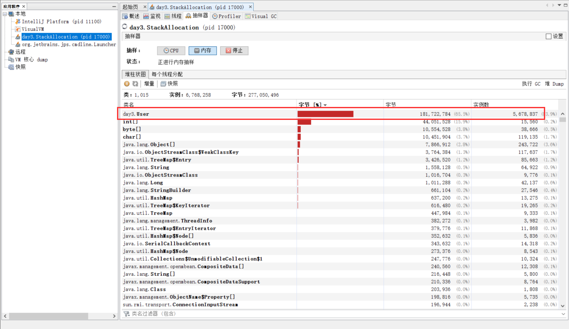Select day3.StackAllocation (pid 17000) in tree
Screen dimensions: 569x329
click(66, 37)
